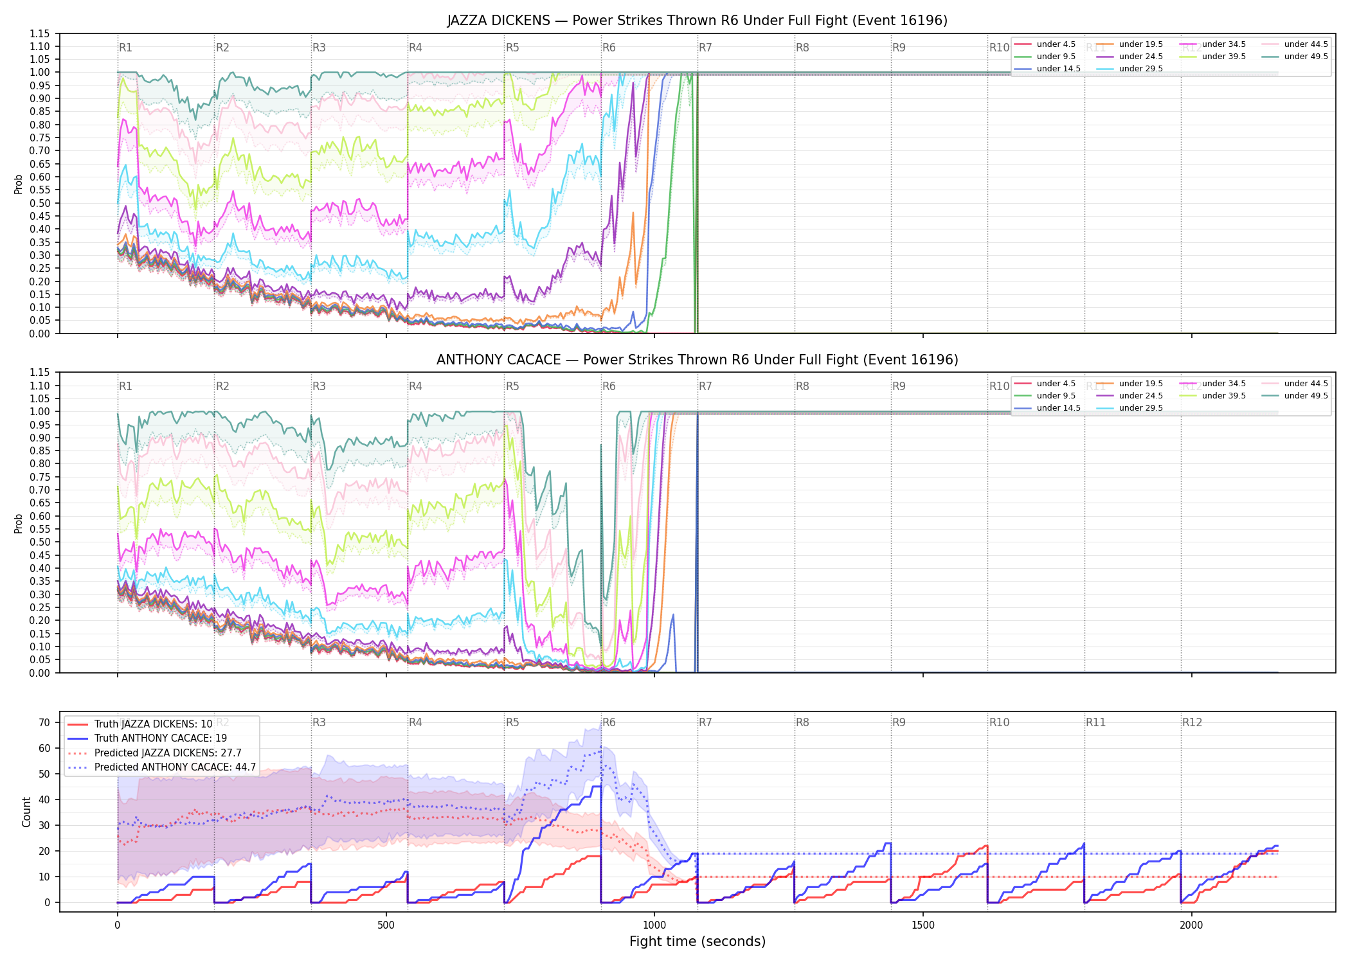Image resolution: width=1350 pixels, height=964 pixels.
Task: Click the JAZZA DICKENS chart title
Action: coord(697,21)
